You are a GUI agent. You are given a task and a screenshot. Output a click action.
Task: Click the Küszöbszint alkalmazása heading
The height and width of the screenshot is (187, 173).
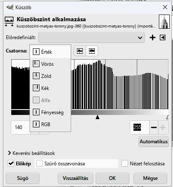[x=51, y=19]
